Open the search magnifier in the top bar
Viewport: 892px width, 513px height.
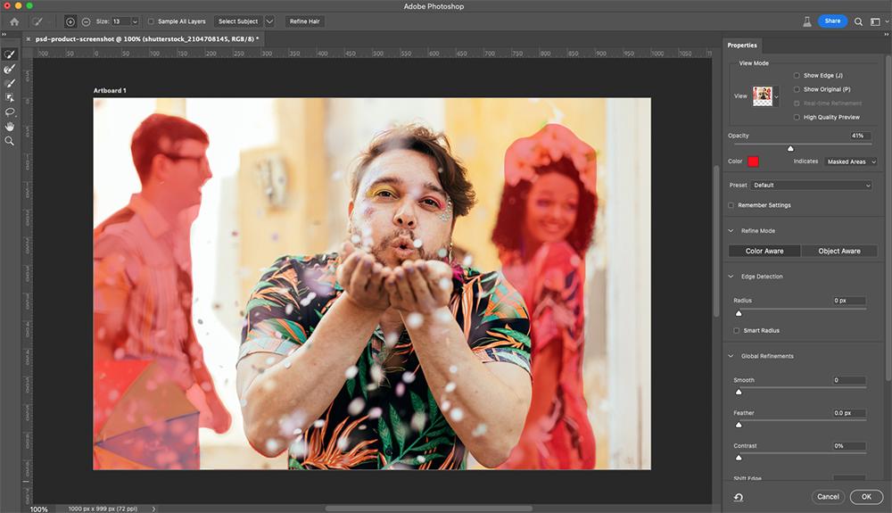[858, 21]
